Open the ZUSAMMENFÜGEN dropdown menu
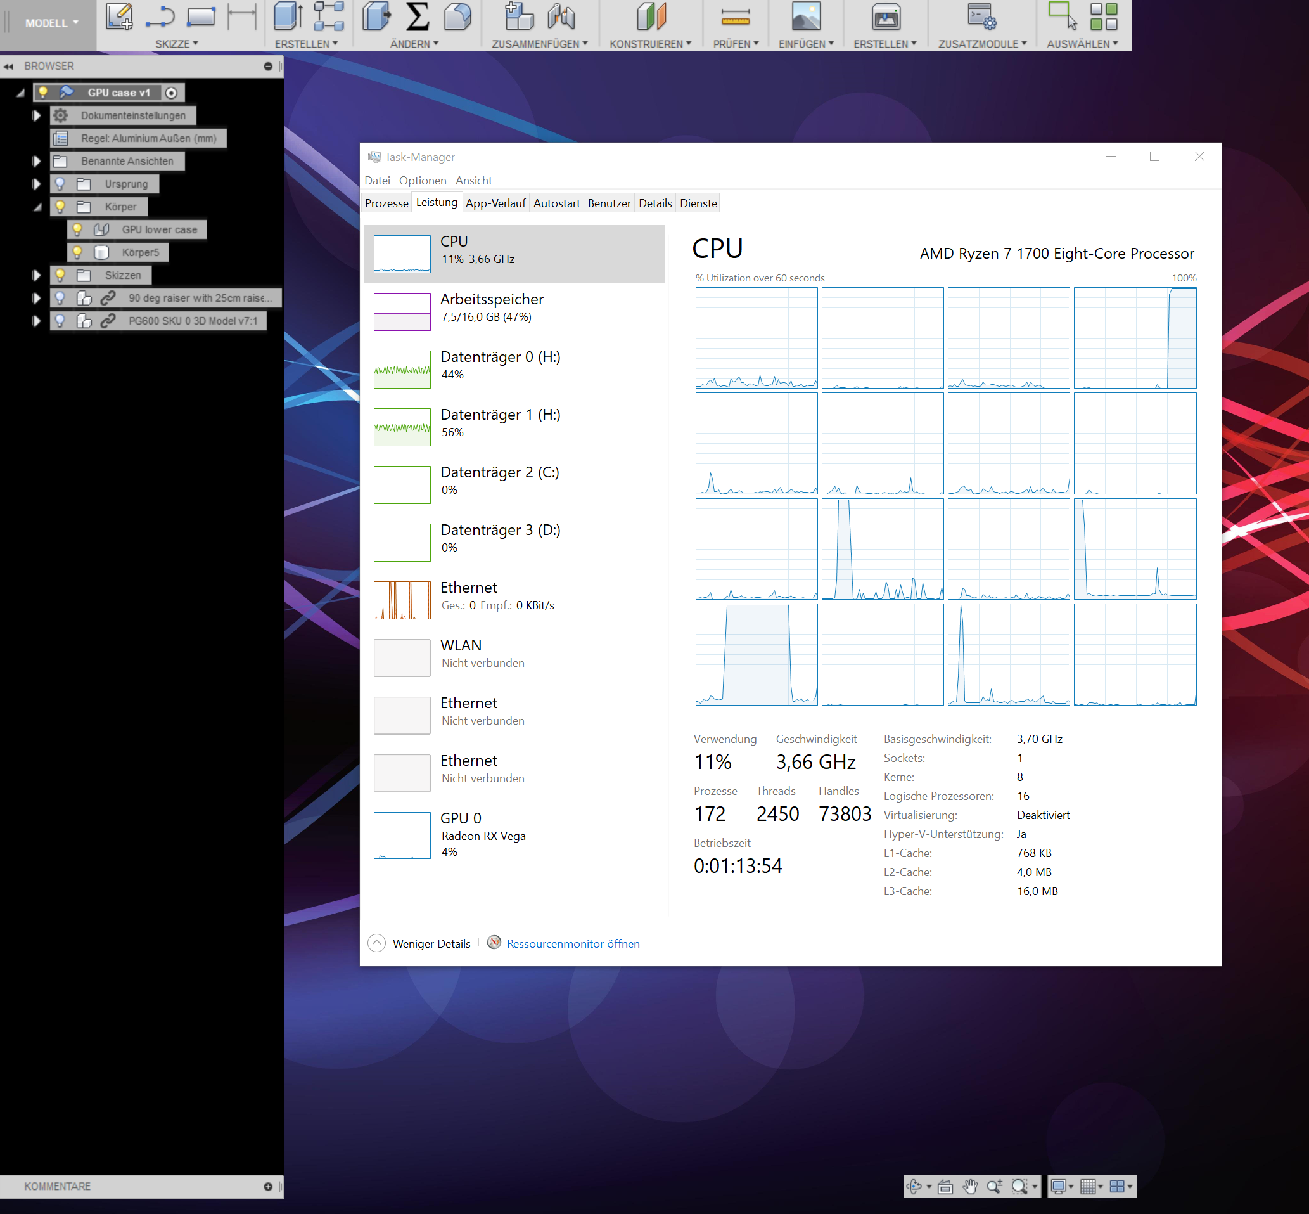 (x=540, y=44)
